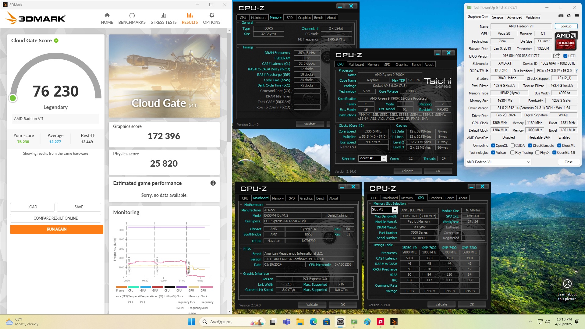
Task: Open the Slot #1 memory slot dropdown
Action: click(x=384, y=210)
